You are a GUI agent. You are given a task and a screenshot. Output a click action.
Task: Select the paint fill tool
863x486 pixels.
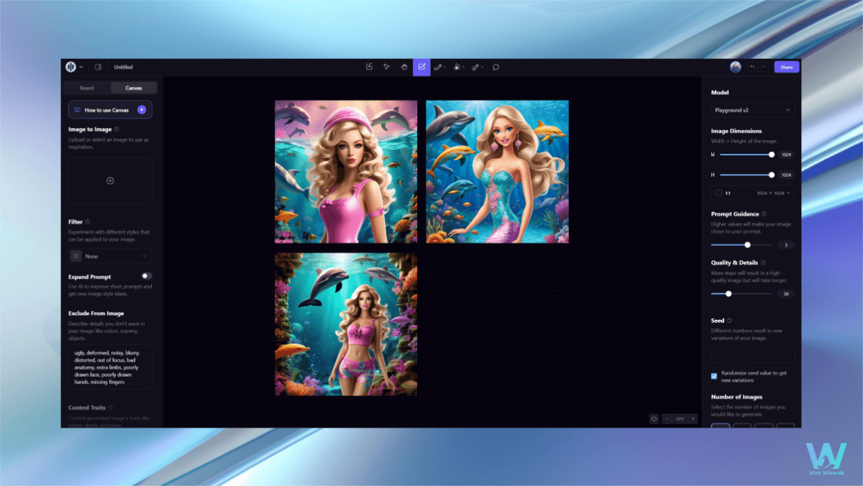(457, 67)
